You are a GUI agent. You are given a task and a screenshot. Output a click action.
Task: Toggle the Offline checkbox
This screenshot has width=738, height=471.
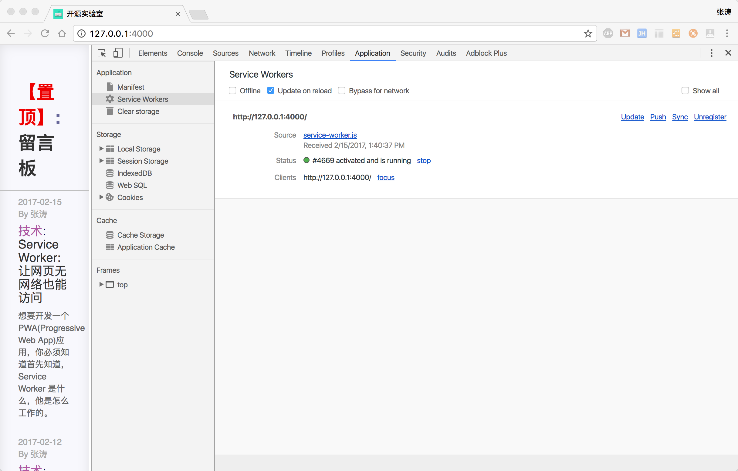[232, 90]
